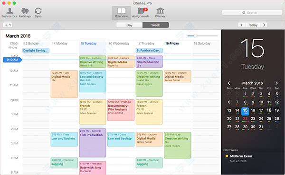285x175 pixels.
Task: Click the Search field
Action: (252, 12)
